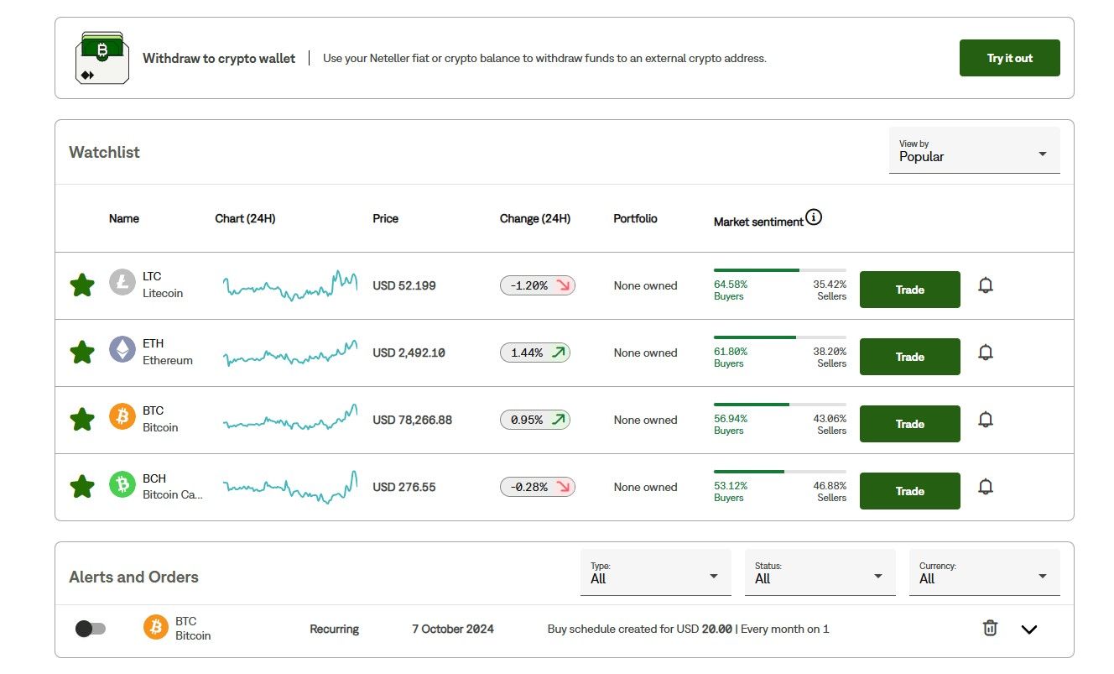Unfavorite Litecoin using its star

pos(82,285)
